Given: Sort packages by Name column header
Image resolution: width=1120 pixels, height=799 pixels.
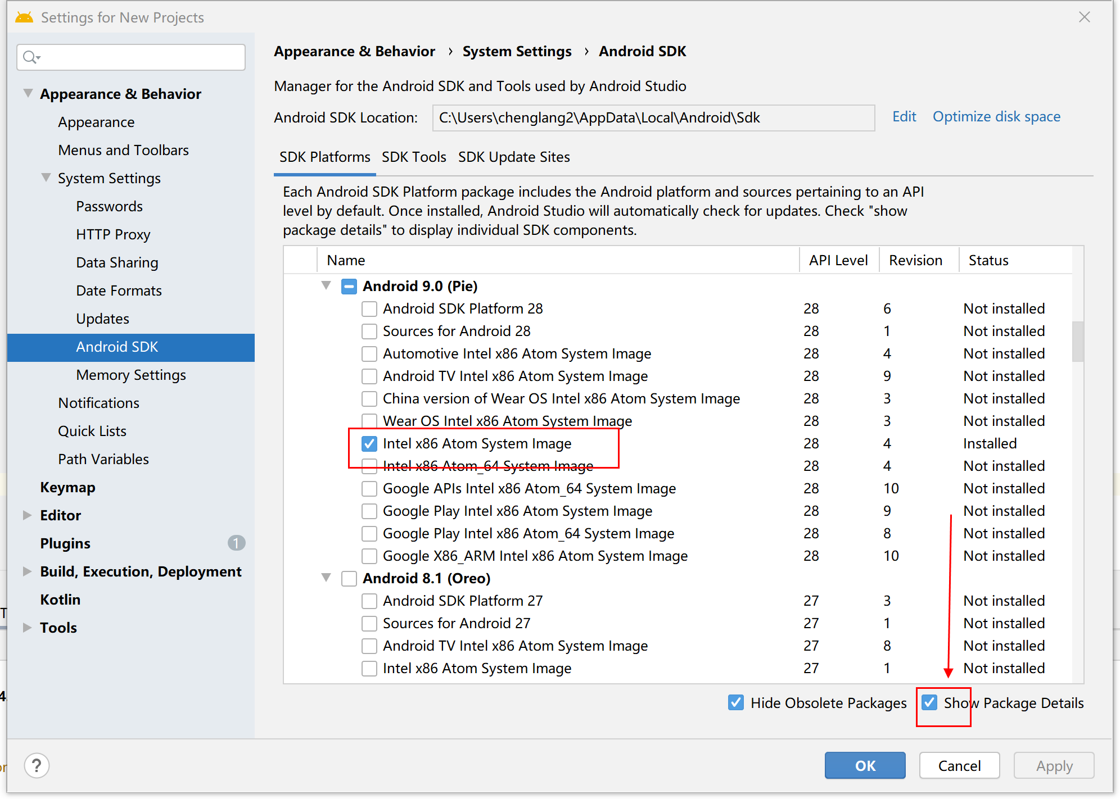Looking at the screenshot, I should coord(558,260).
